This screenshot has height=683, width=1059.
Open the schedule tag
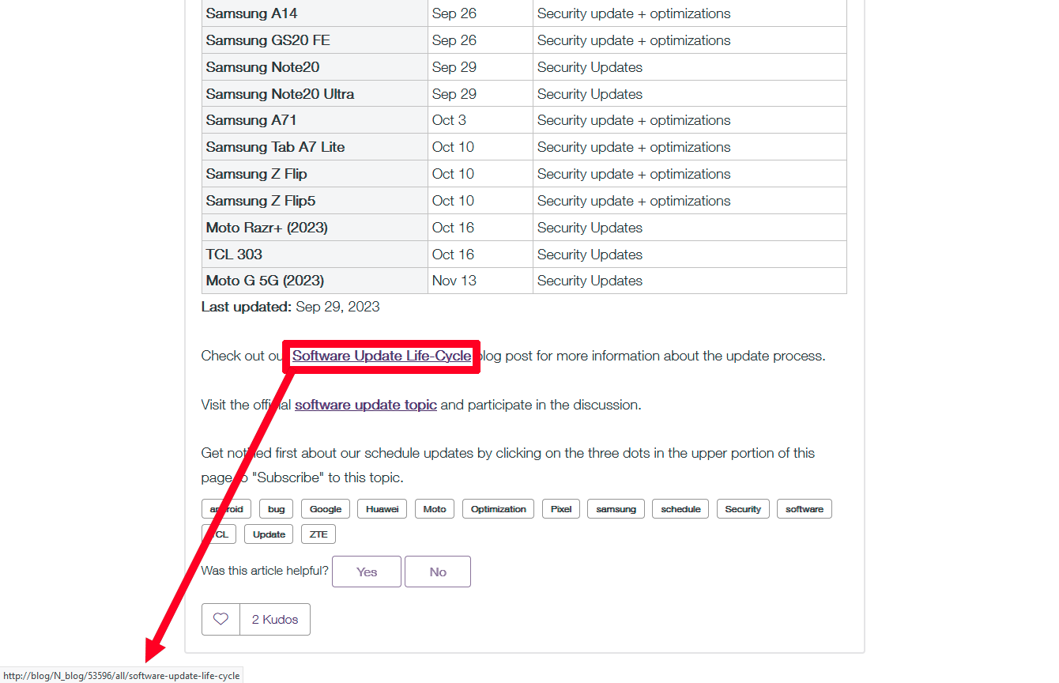point(680,509)
